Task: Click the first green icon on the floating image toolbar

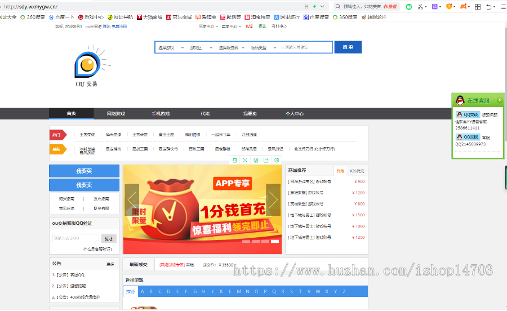Action: (235, 161)
